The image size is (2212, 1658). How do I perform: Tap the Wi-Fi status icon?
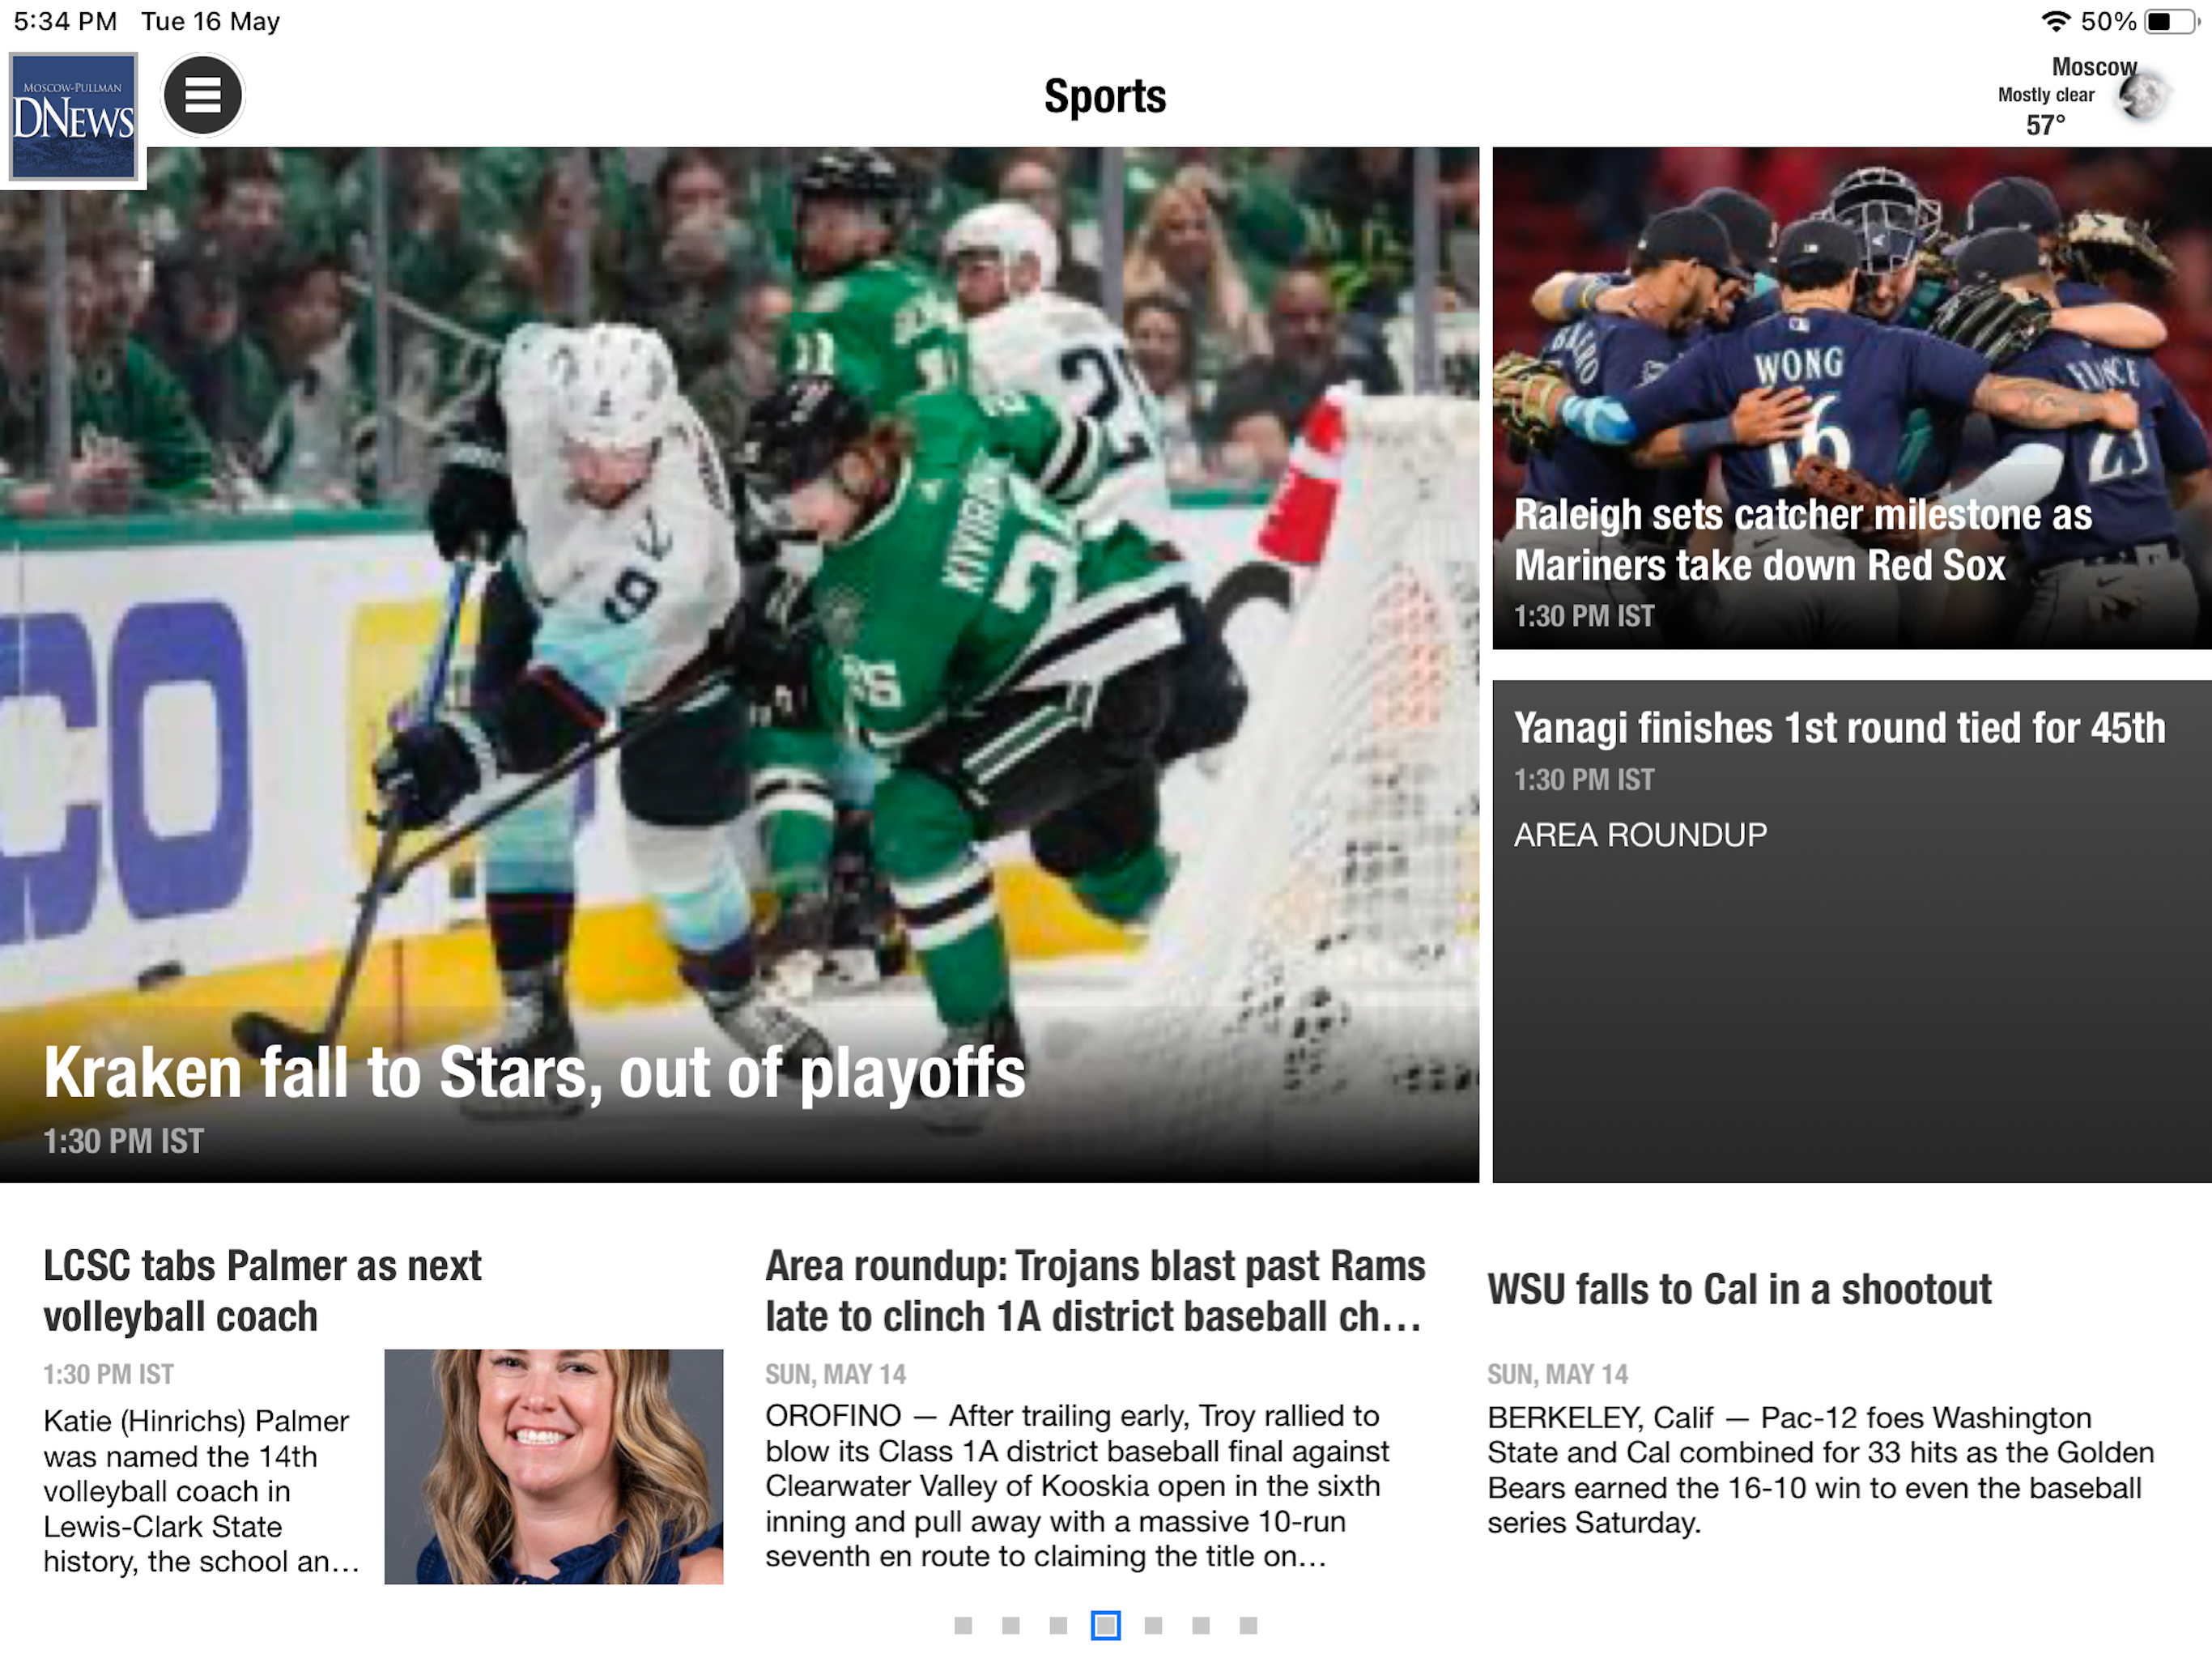(2056, 21)
